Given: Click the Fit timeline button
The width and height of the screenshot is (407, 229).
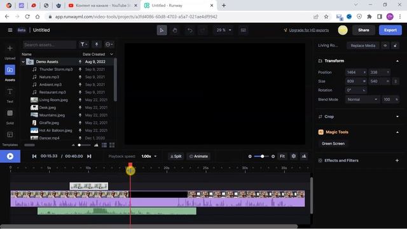Looking at the screenshot, I should (282, 156).
